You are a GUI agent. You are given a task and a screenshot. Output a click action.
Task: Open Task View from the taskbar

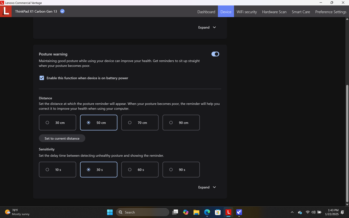[175, 212]
